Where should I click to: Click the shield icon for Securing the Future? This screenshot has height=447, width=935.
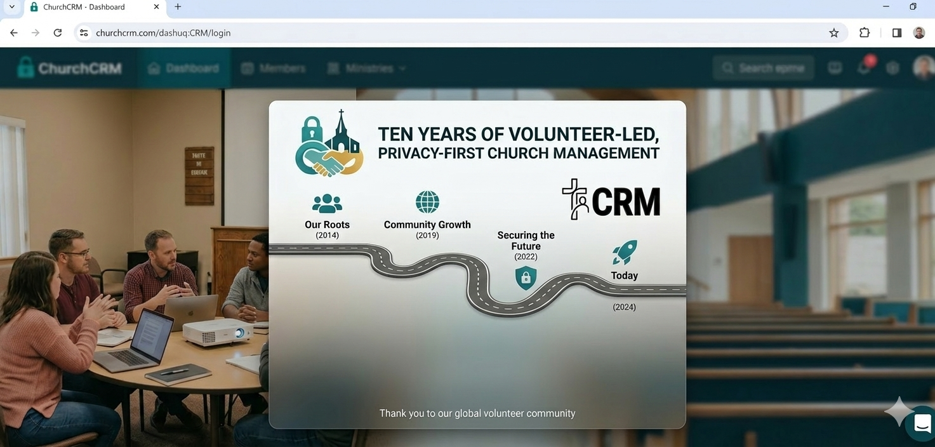(x=526, y=278)
